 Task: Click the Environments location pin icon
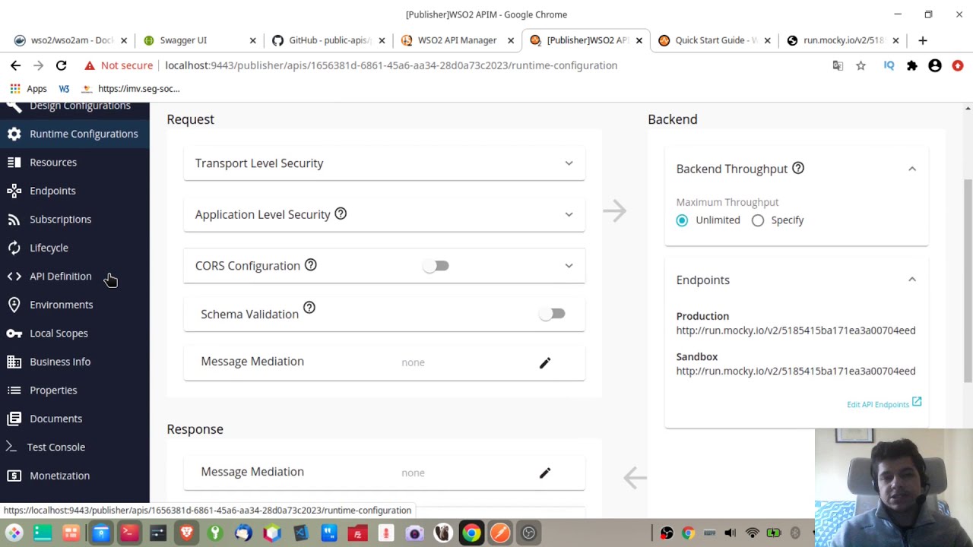(x=14, y=305)
